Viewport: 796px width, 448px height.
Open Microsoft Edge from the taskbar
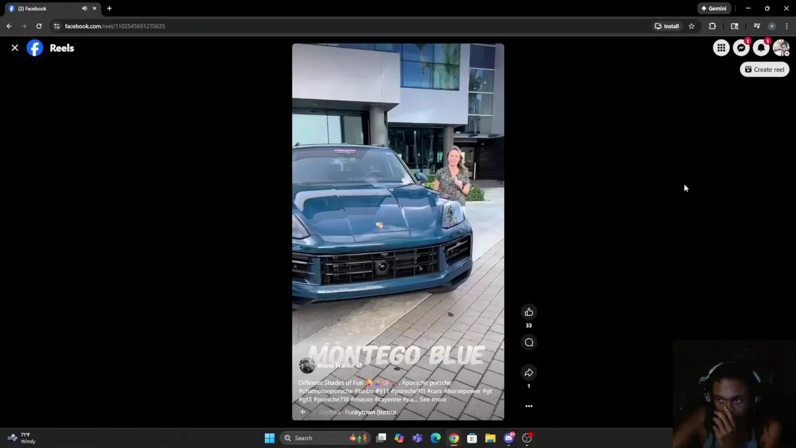pyautogui.click(x=435, y=438)
